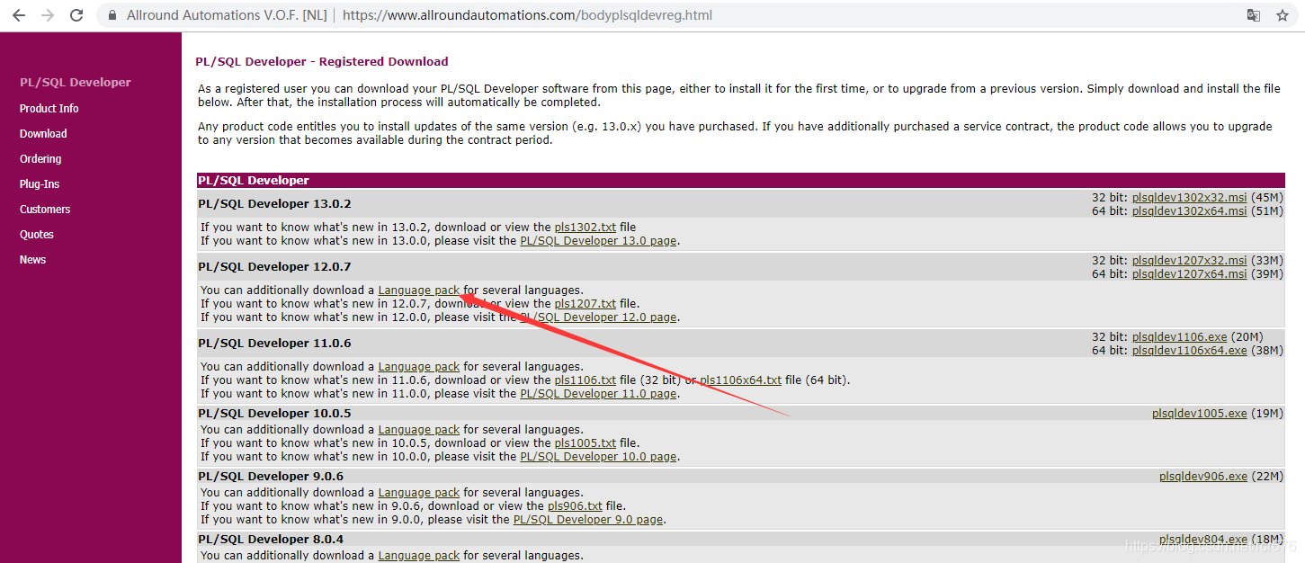This screenshot has width=1305, height=563.
Task: Click 'PL/SQL Developer - Registered Download' heading
Action: [x=322, y=62]
